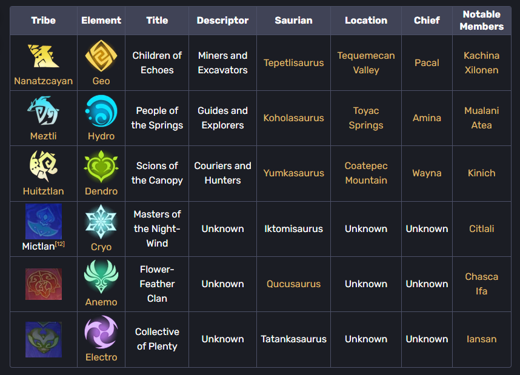520x375 pixels.
Task: Click the Nanatzcayan tribe emblem icon
Action: pyautogui.click(x=43, y=56)
